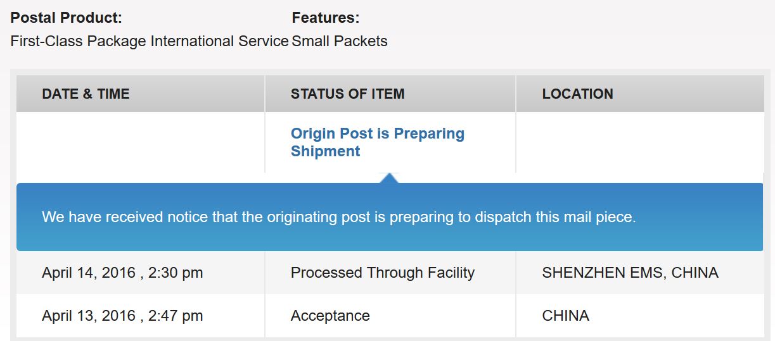Click the Postal Product label
Image resolution: width=775 pixels, height=341 pixels.
pos(66,18)
